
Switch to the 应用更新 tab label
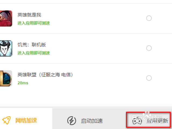[157, 121]
